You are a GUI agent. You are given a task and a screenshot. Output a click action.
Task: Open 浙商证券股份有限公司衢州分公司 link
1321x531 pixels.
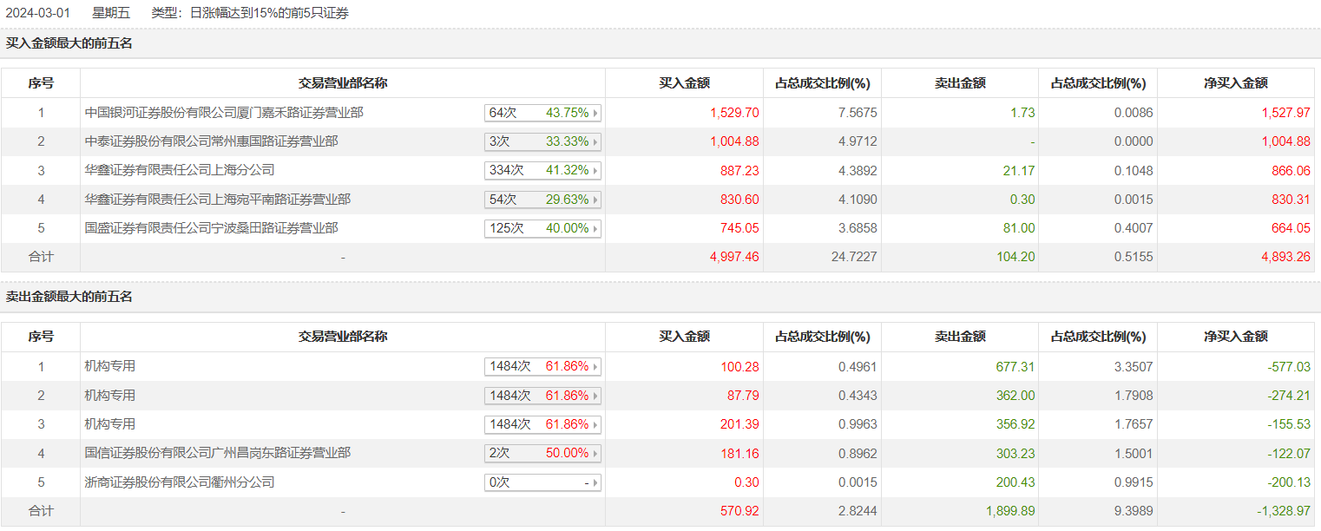point(180,482)
